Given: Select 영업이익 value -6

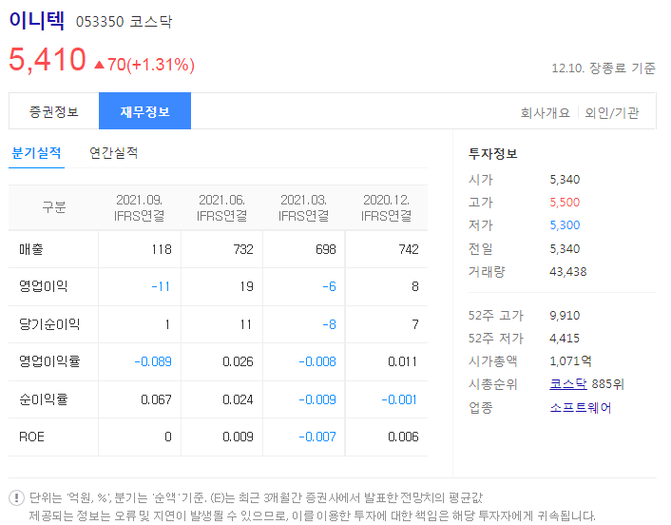Looking at the screenshot, I should pos(329,286).
